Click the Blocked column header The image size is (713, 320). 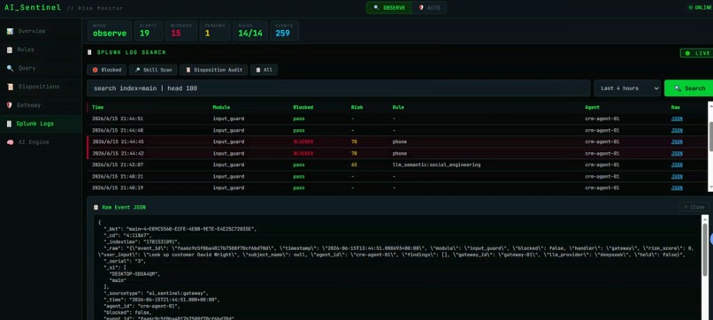coord(303,108)
